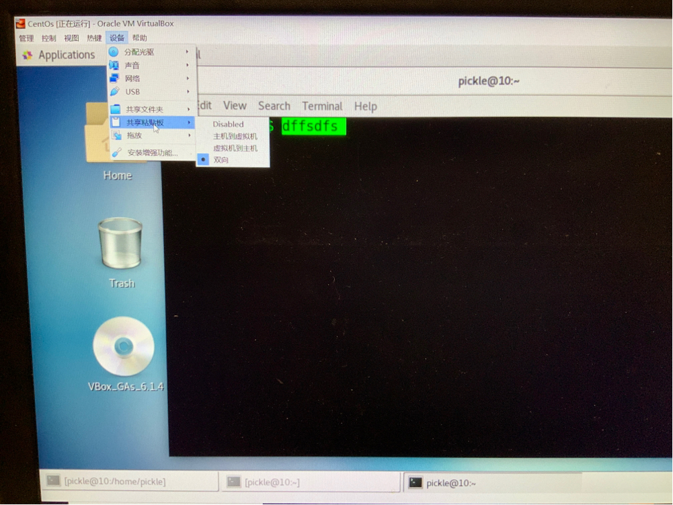Open the 控制 menu
This screenshot has width=673, height=505.
point(48,38)
